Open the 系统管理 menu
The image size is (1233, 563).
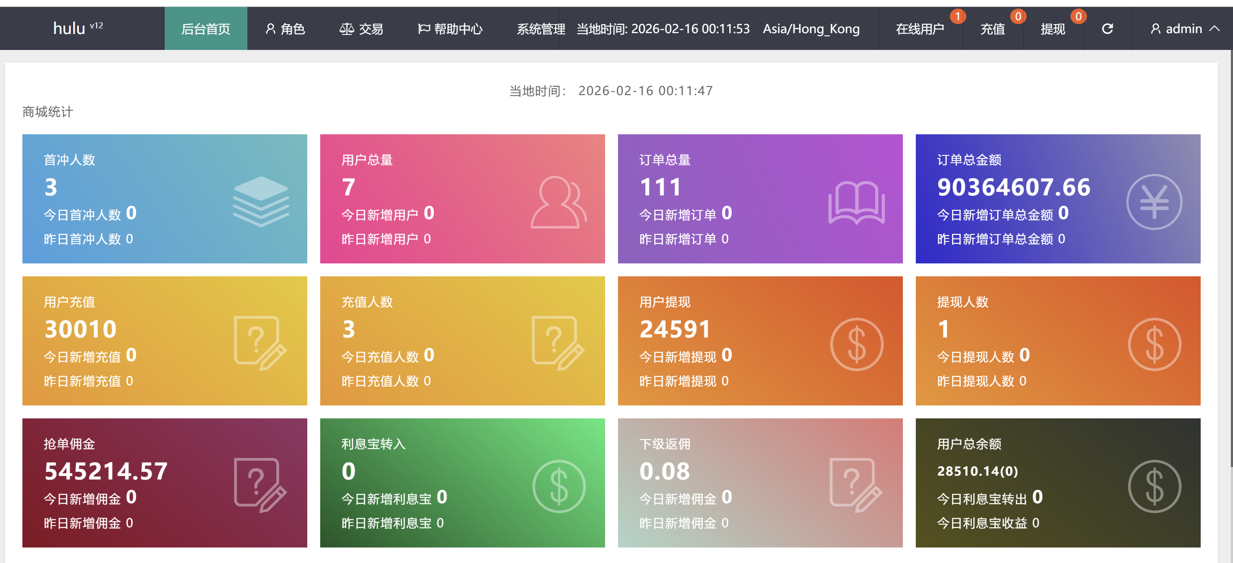pyautogui.click(x=540, y=29)
